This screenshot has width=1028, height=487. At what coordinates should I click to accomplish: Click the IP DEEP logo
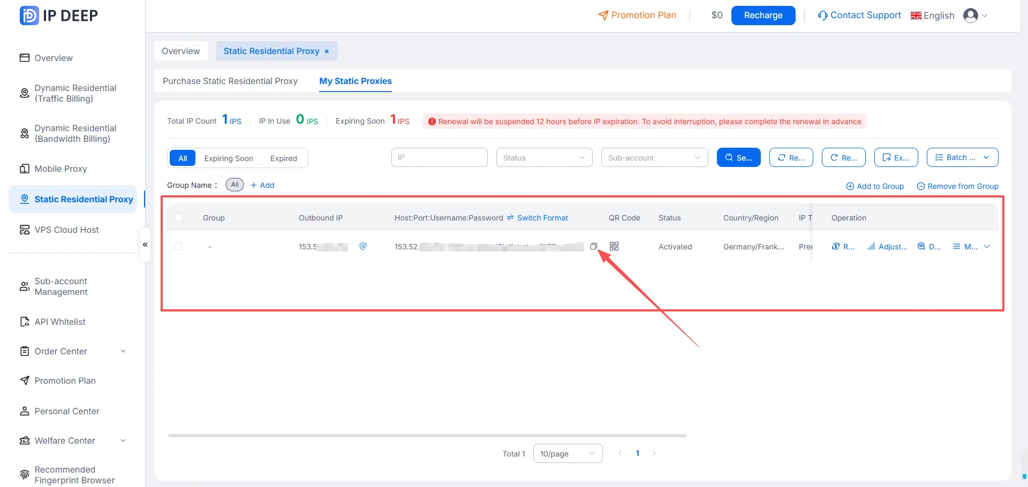pyautogui.click(x=59, y=16)
